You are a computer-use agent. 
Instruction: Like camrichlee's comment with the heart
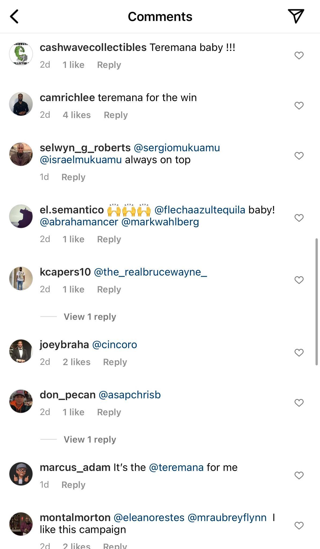[x=299, y=106]
